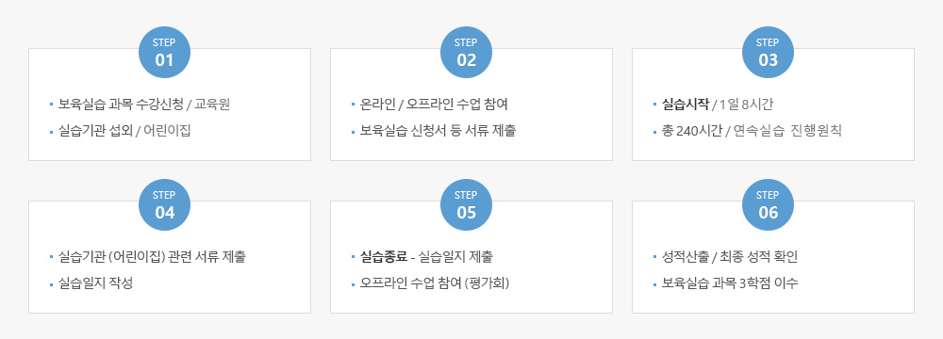Select the 실습일지 작성 line
This screenshot has width=943, height=339.
click(95, 283)
